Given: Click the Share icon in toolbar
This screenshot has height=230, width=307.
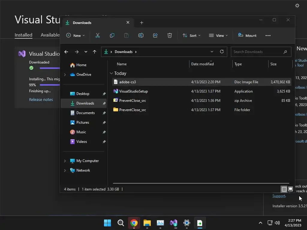Looking at the screenshot, I should pyautogui.click(x=155, y=35).
